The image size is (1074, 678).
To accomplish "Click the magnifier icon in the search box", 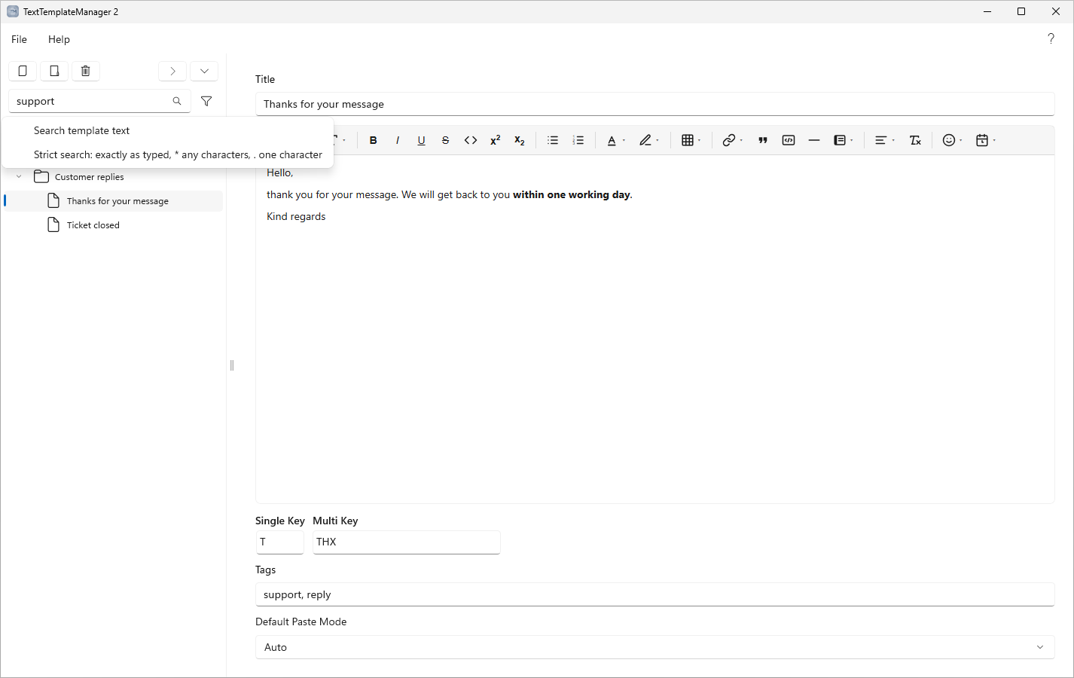I will (177, 101).
